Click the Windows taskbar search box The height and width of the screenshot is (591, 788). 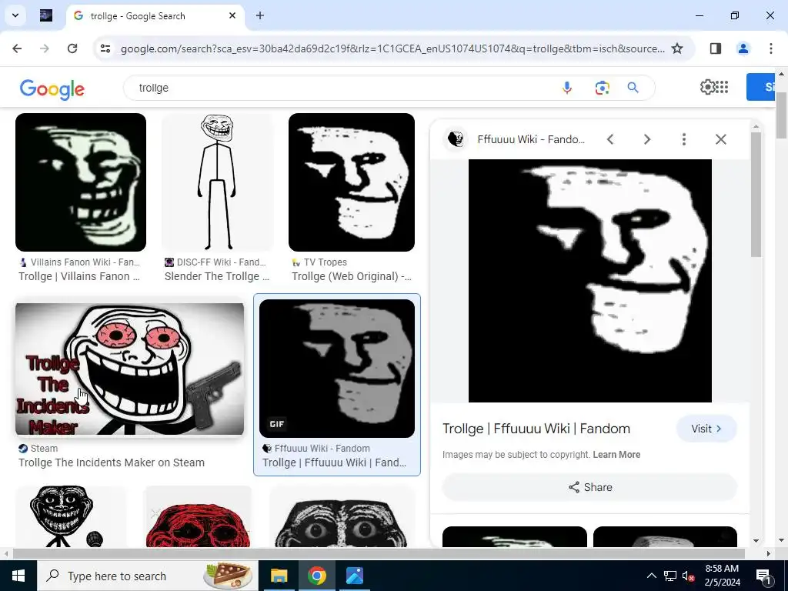pyautogui.click(x=147, y=576)
